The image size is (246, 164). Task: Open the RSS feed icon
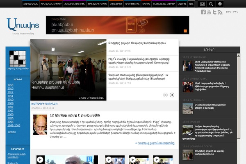click(x=220, y=12)
